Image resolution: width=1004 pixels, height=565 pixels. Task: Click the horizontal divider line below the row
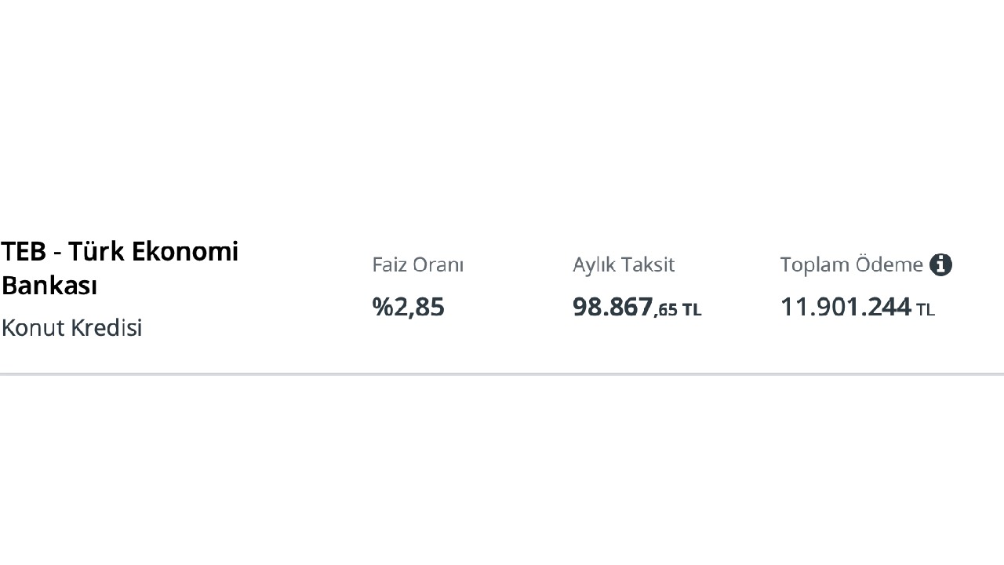(502, 374)
